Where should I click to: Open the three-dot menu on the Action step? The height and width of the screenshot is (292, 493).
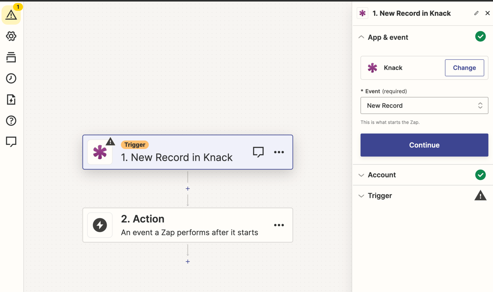pos(279,225)
